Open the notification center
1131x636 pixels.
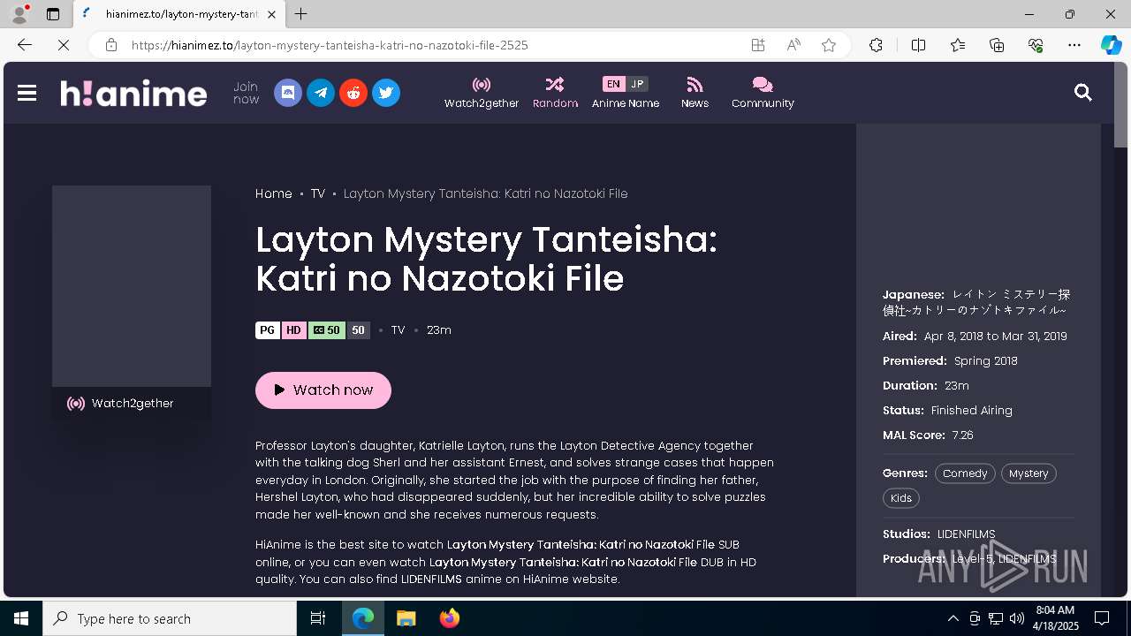coord(1102,618)
